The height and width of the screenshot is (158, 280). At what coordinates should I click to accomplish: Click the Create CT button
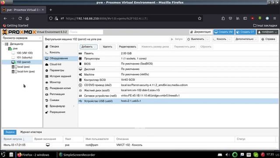click(x=245, y=32)
